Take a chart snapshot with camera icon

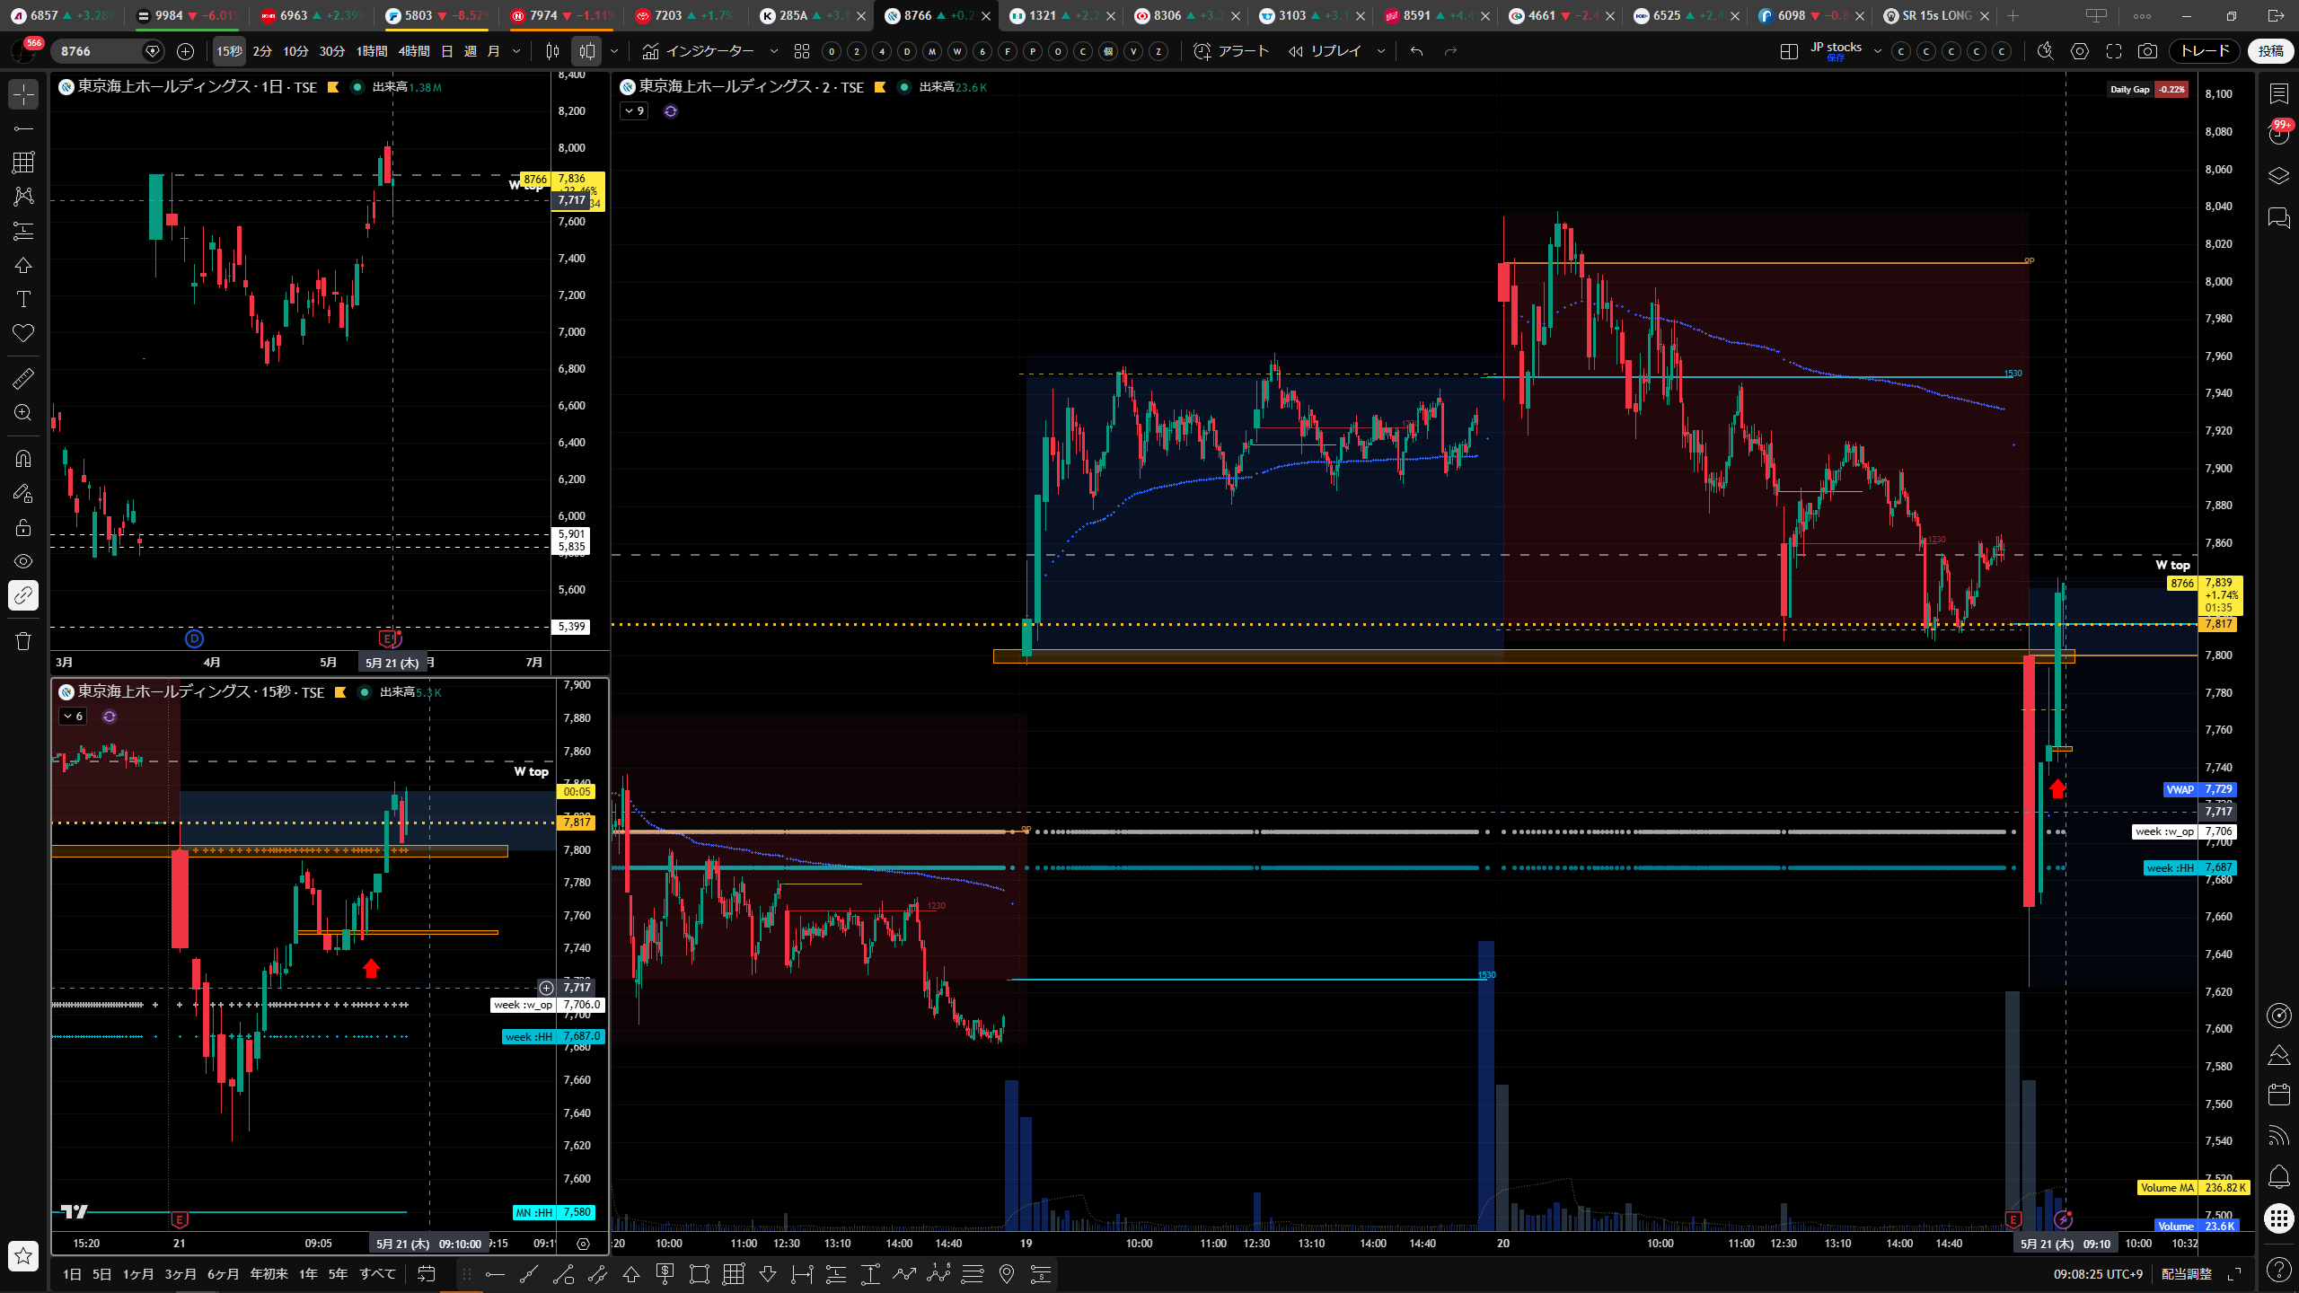(2147, 51)
